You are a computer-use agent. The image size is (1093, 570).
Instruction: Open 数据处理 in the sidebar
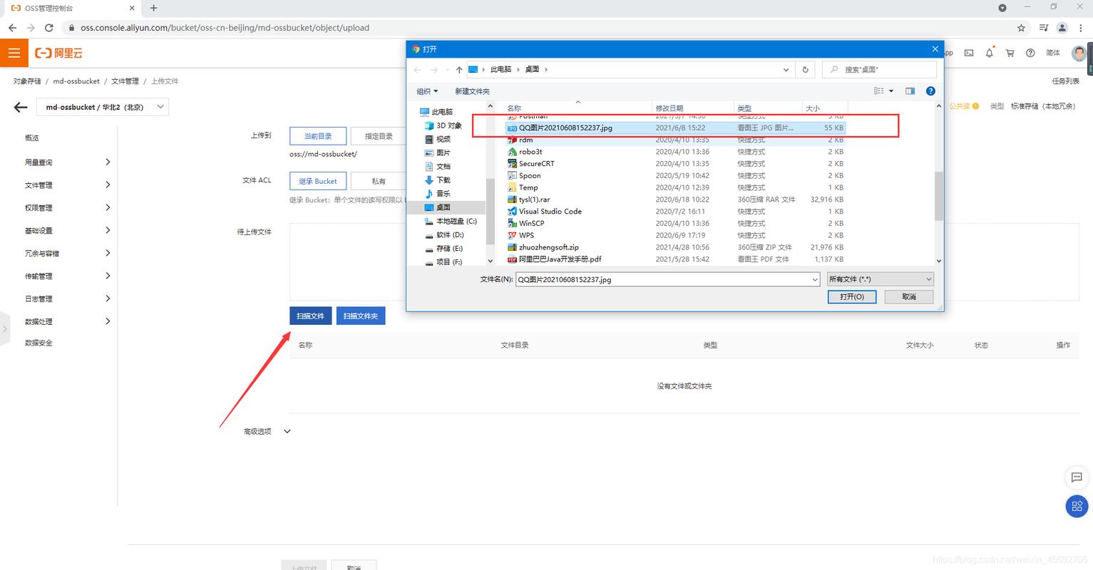39,322
